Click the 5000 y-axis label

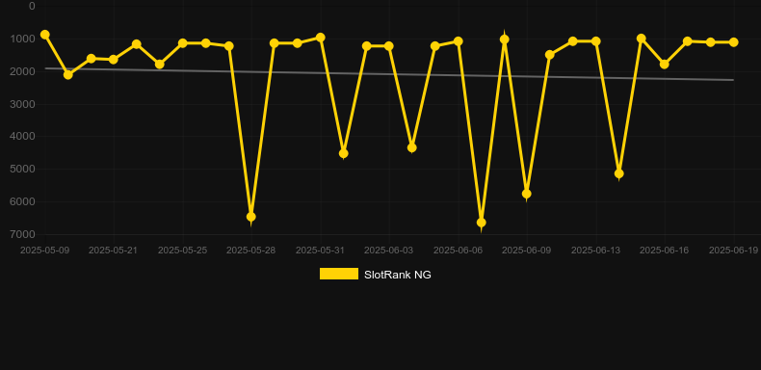click(x=23, y=169)
